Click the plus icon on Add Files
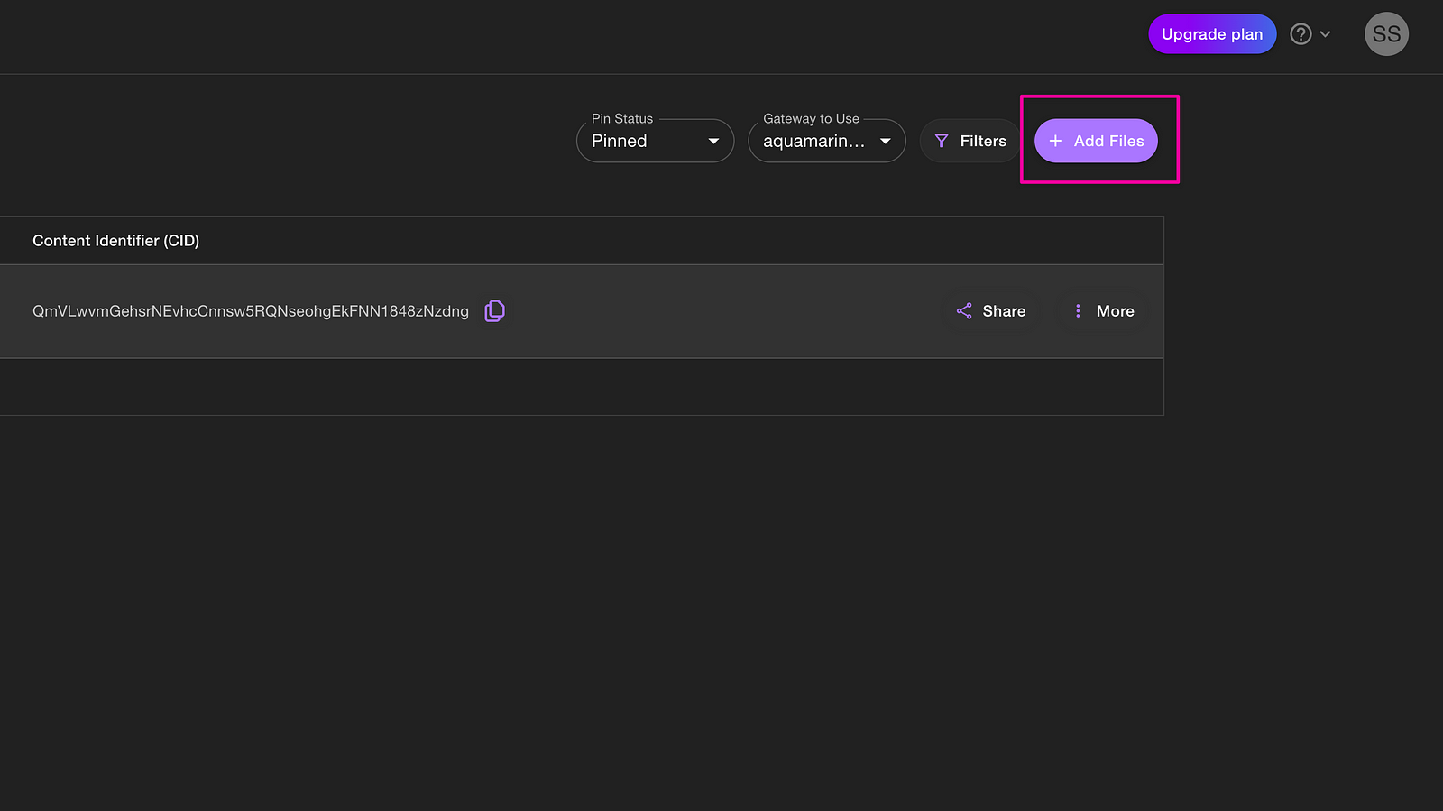This screenshot has height=811, width=1443. coord(1055,141)
